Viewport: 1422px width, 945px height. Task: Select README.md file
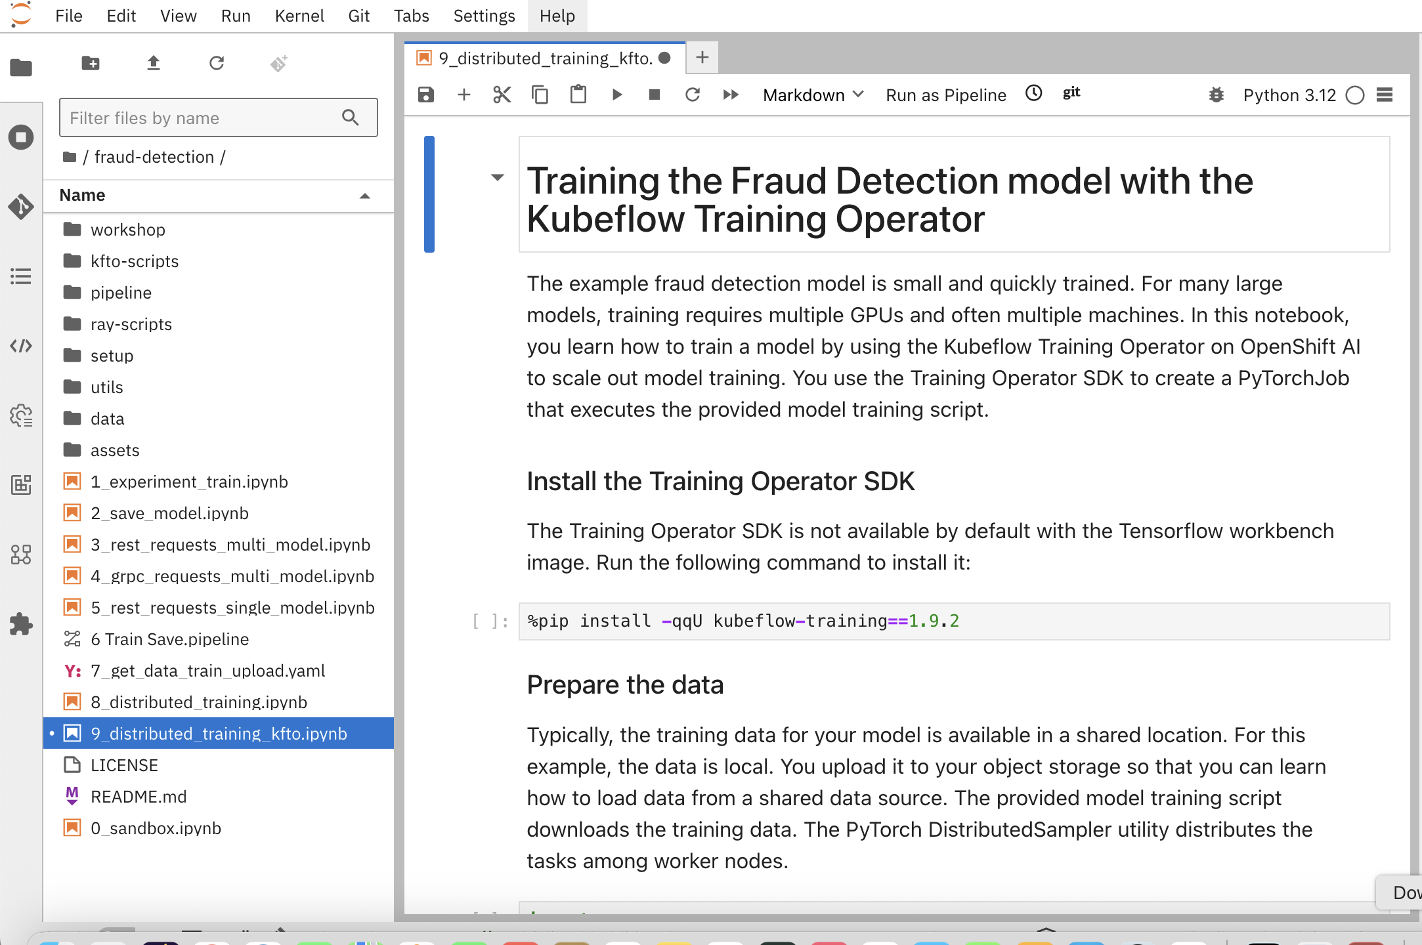pos(218,797)
